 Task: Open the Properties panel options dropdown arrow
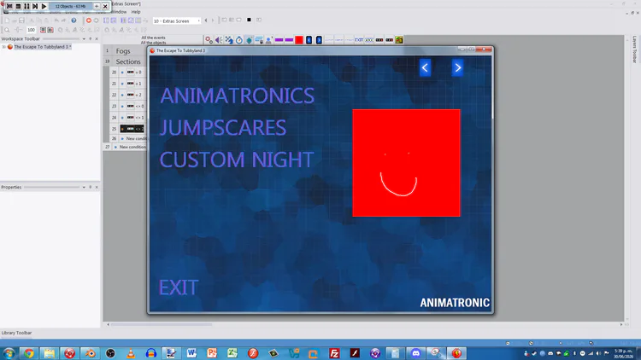[84, 187]
